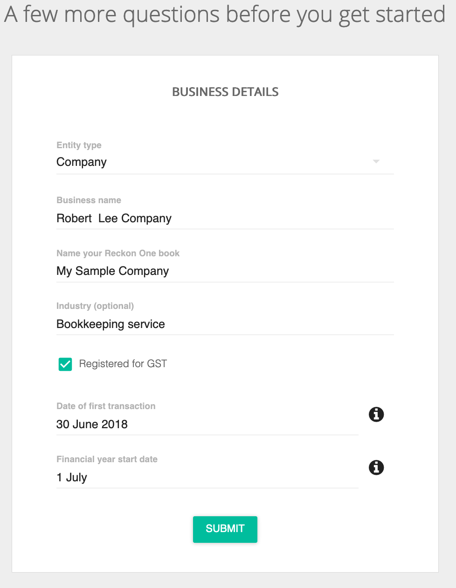This screenshot has height=588, width=456.
Task: Click the 'Date of first transaction' label
Action: [x=106, y=406]
